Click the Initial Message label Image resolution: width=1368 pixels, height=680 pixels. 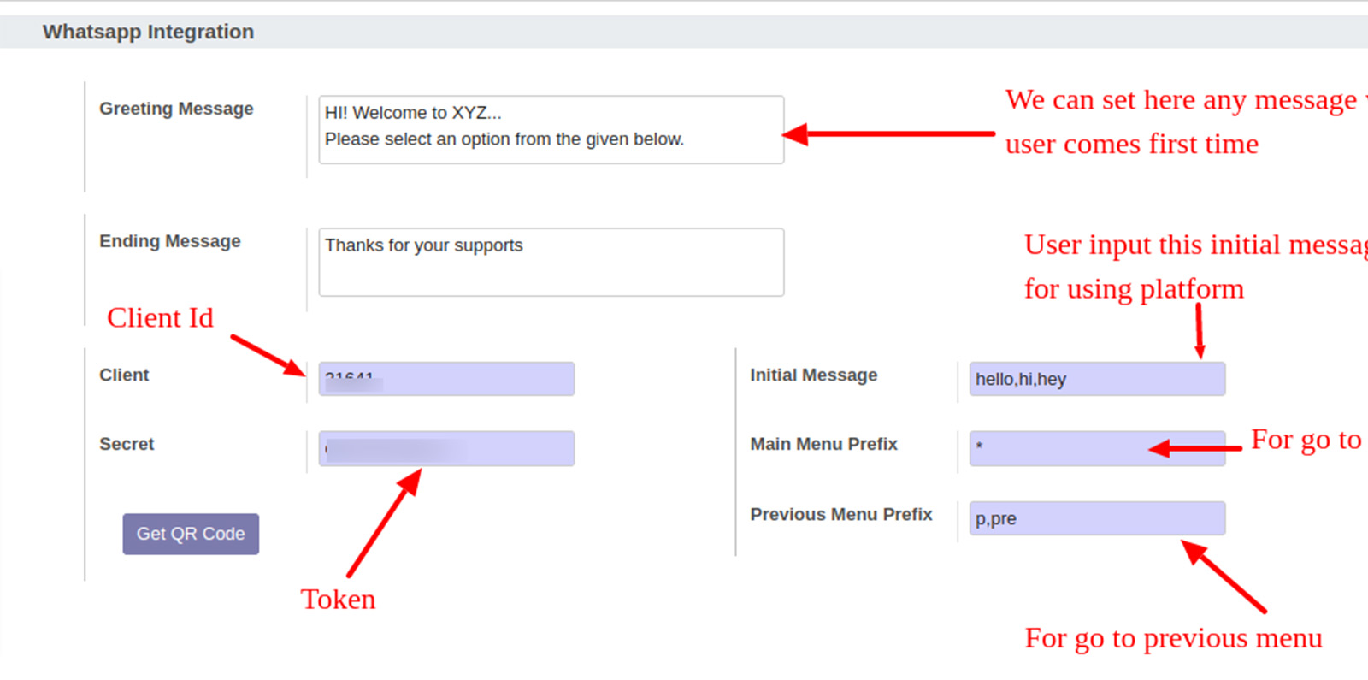814,375
